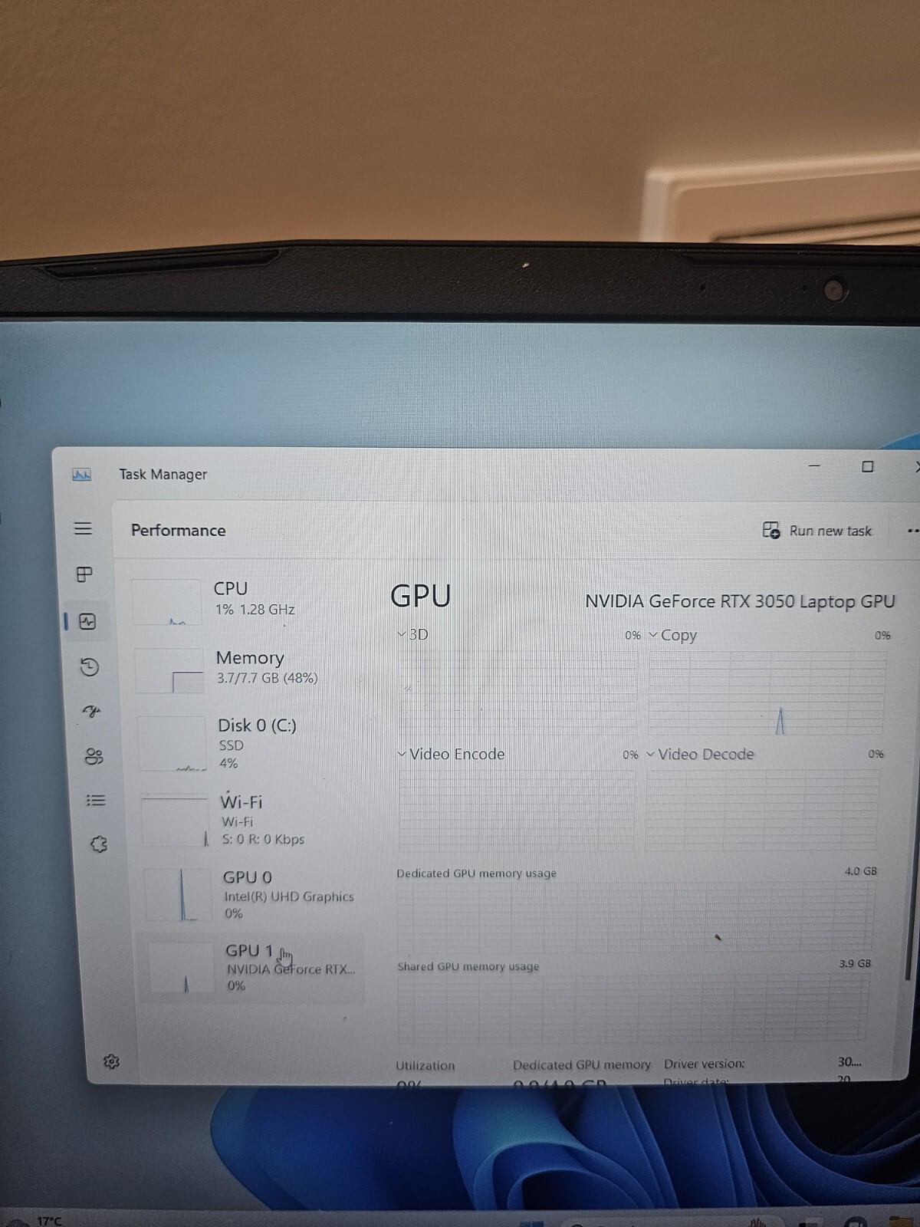Open the Video Decode graph dropdown
Screen dimensions: 920x1227
pos(700,754)
